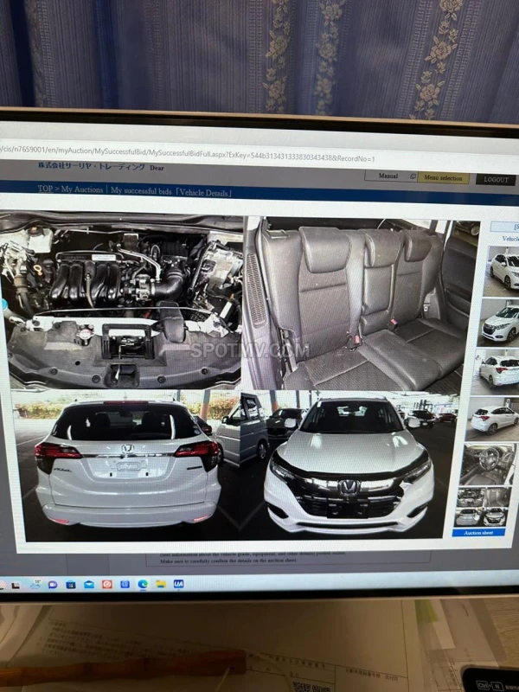This screenshot has height=692, width=519.
Task: Click the blue Auction sheet button
Action: (x=478, y=533)
